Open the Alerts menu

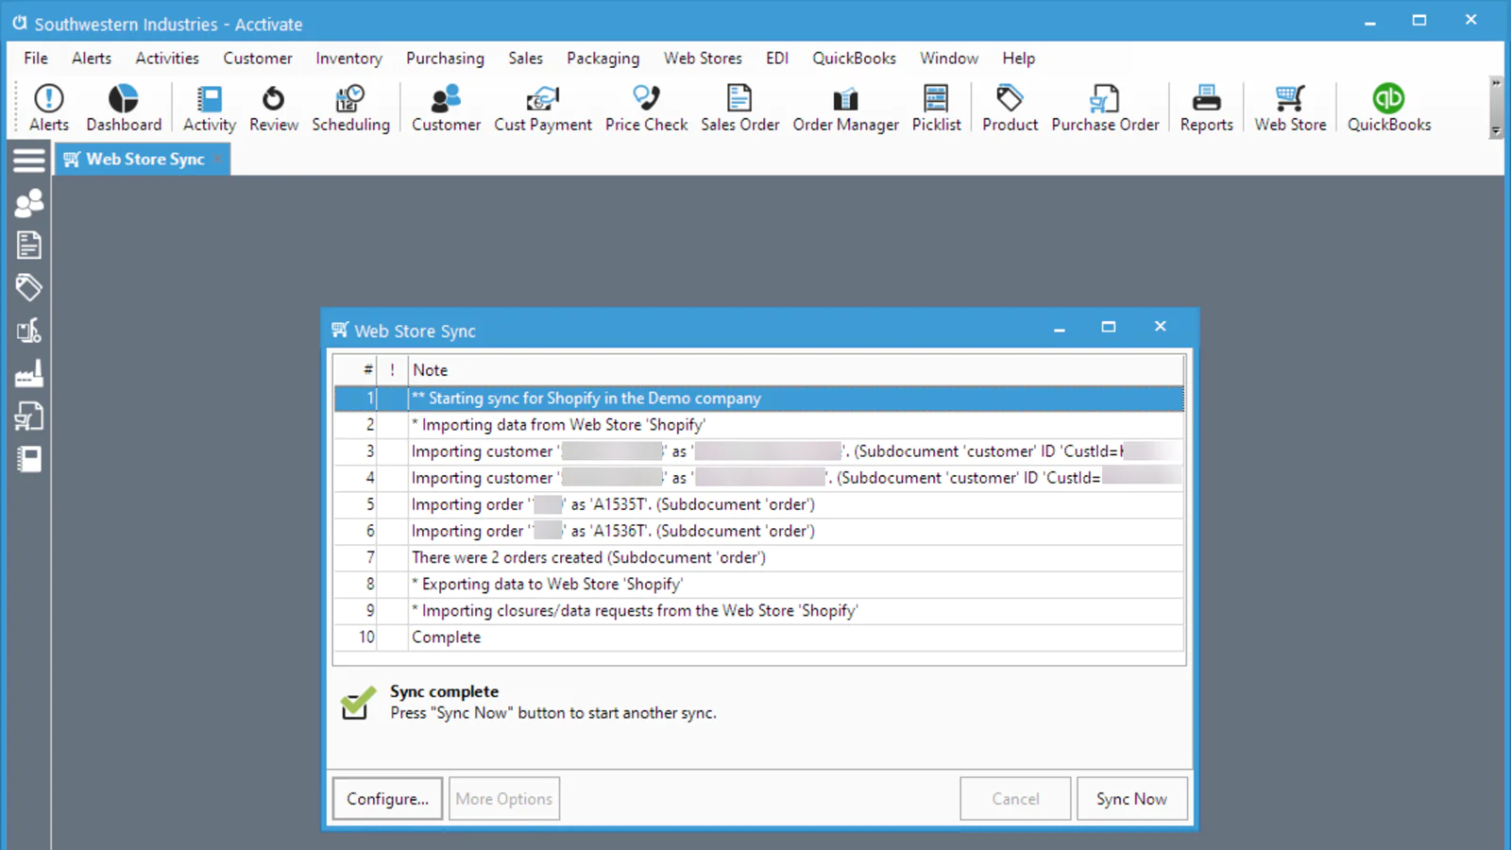(x=92, y=58)
